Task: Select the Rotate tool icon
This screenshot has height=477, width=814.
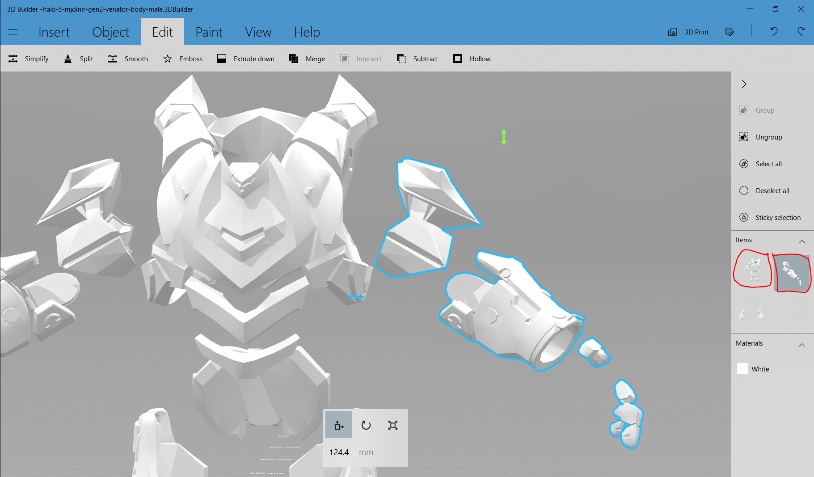Action: (x=366, y=425)
